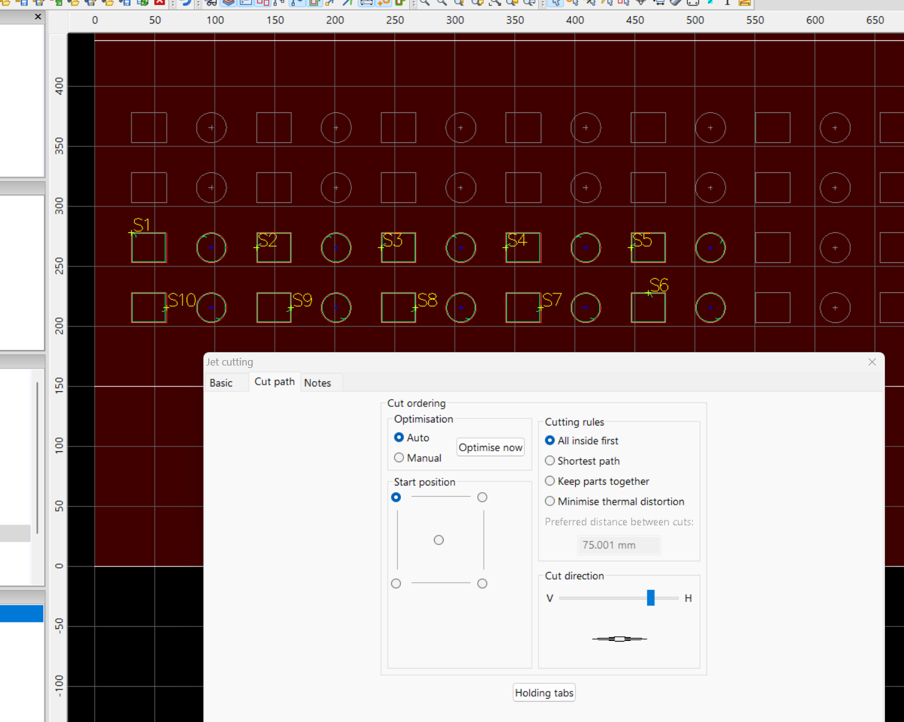The width and height of the screenshot is (904, 722).
Task: Enable Minimise thermal distortion rule
Action: (x=550, y=501)
